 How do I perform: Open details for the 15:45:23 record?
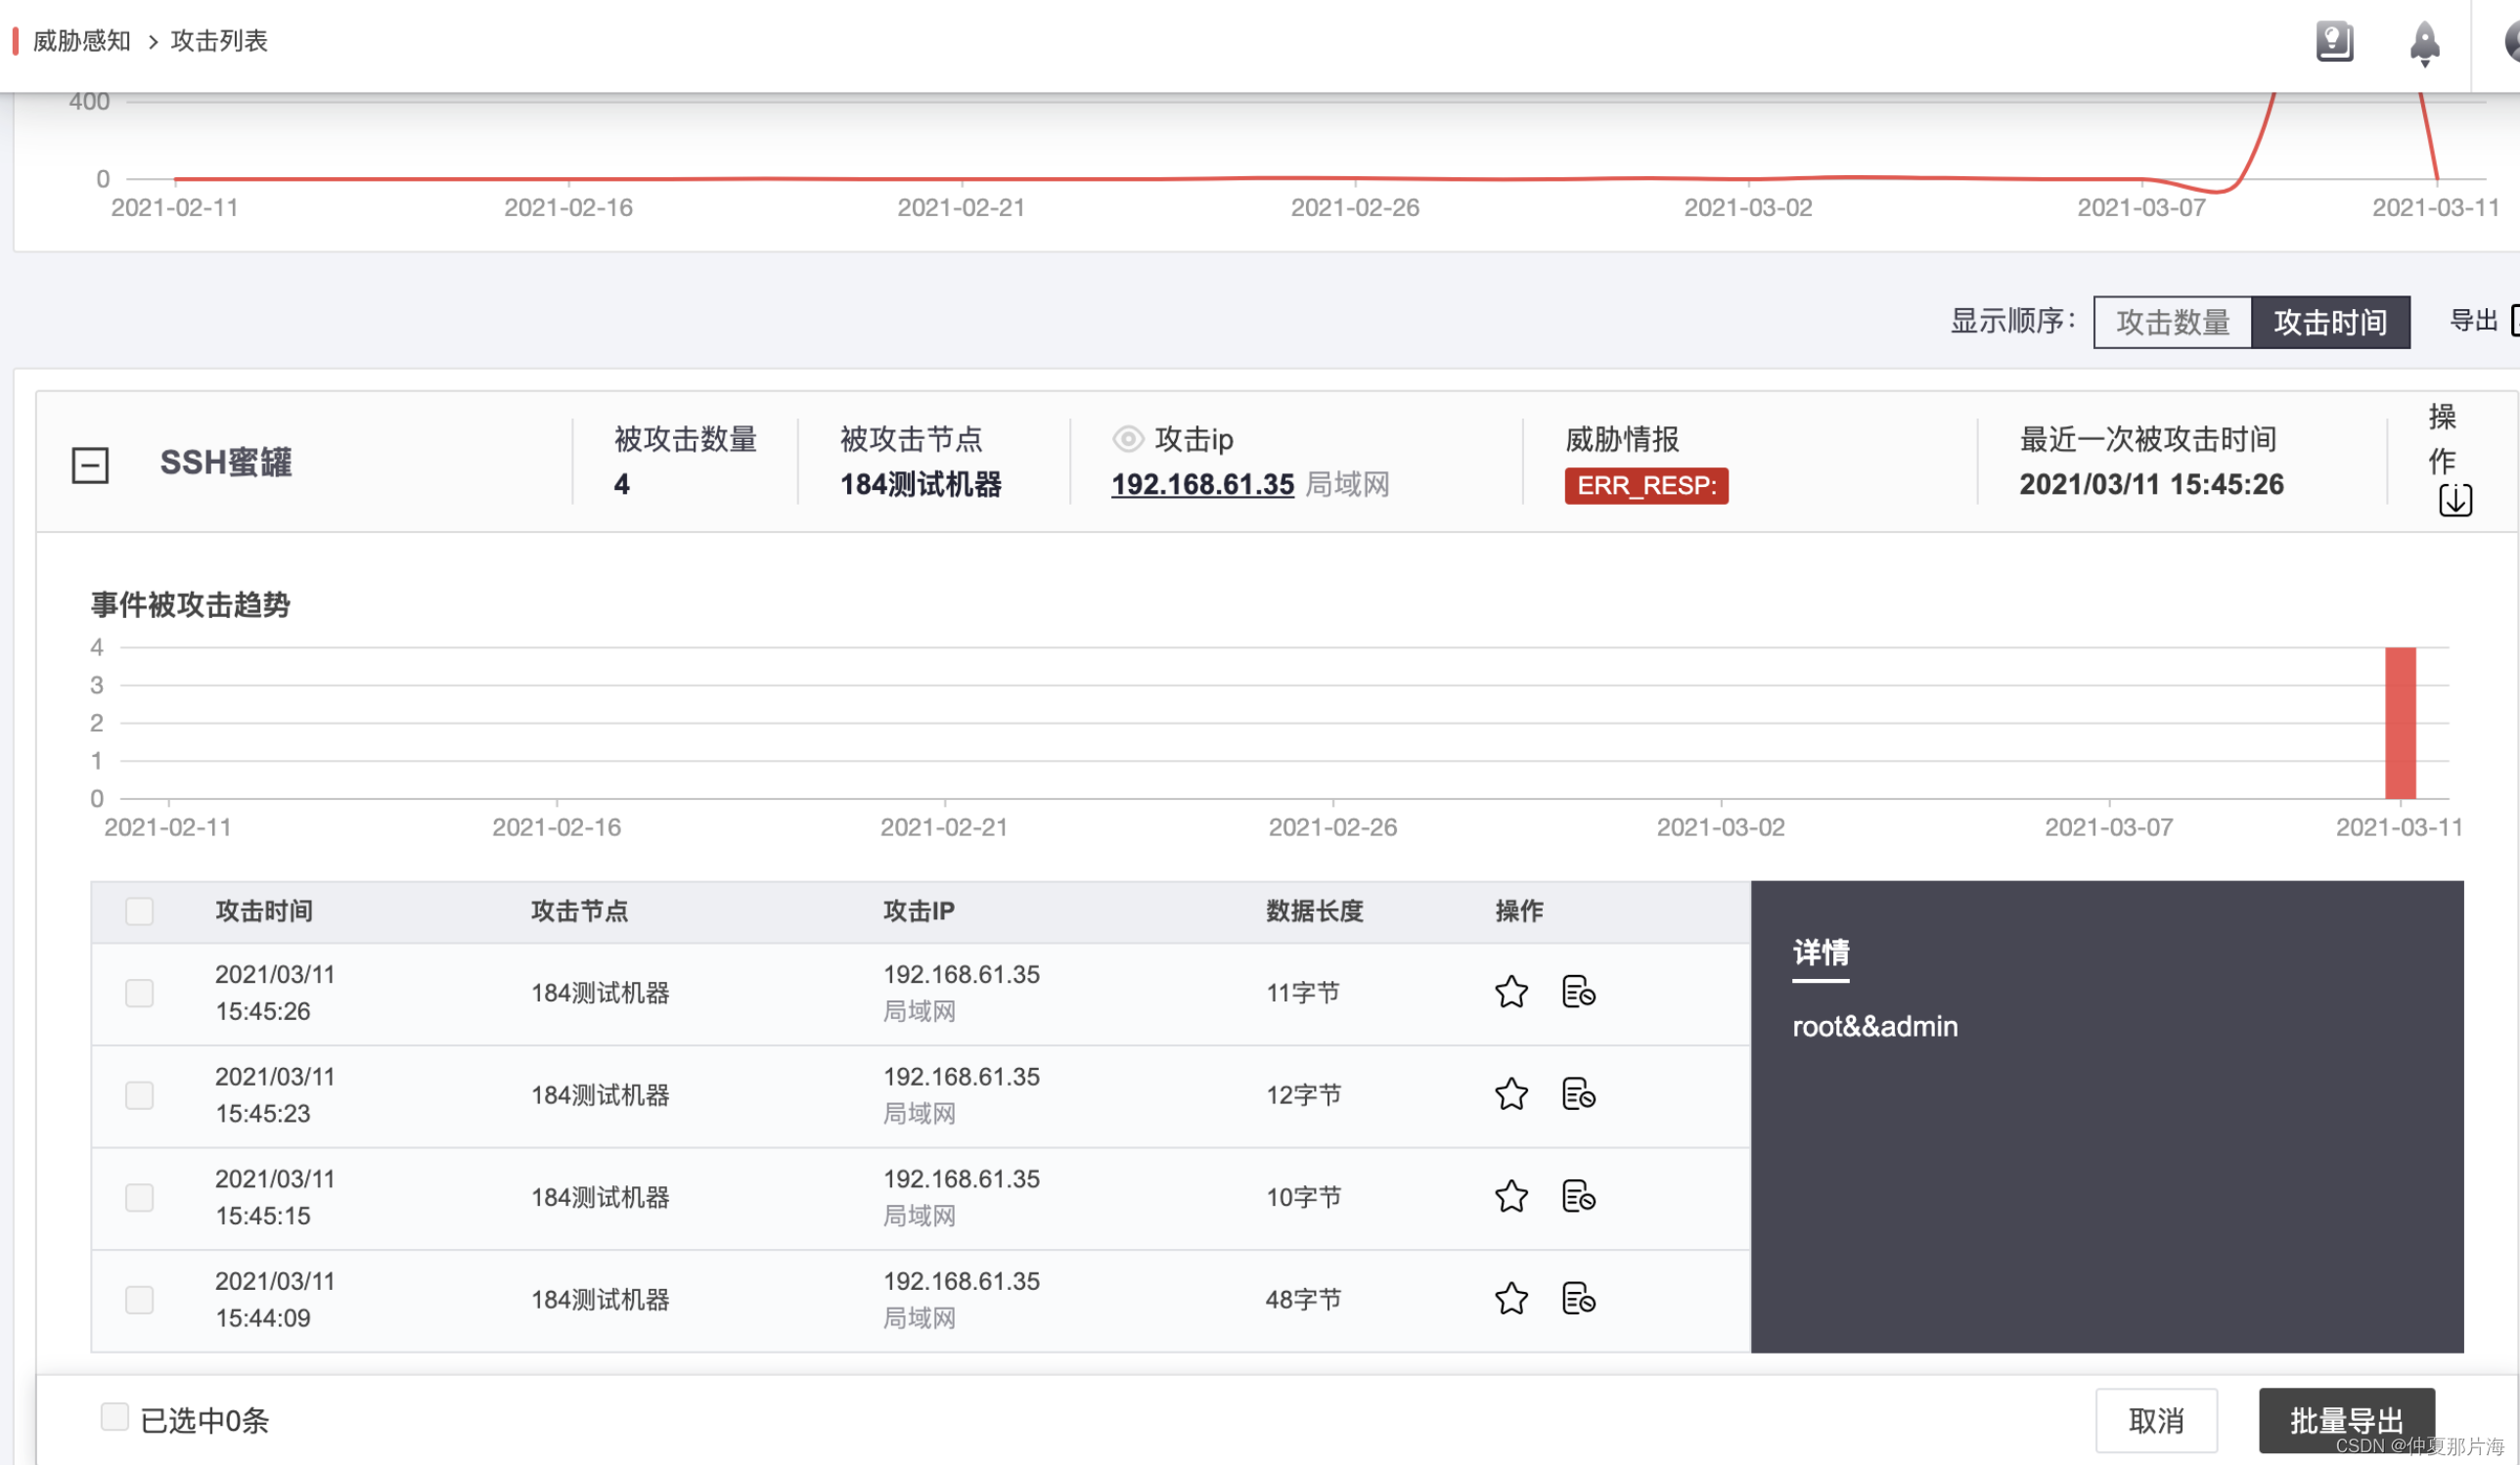[1578, 1094]
